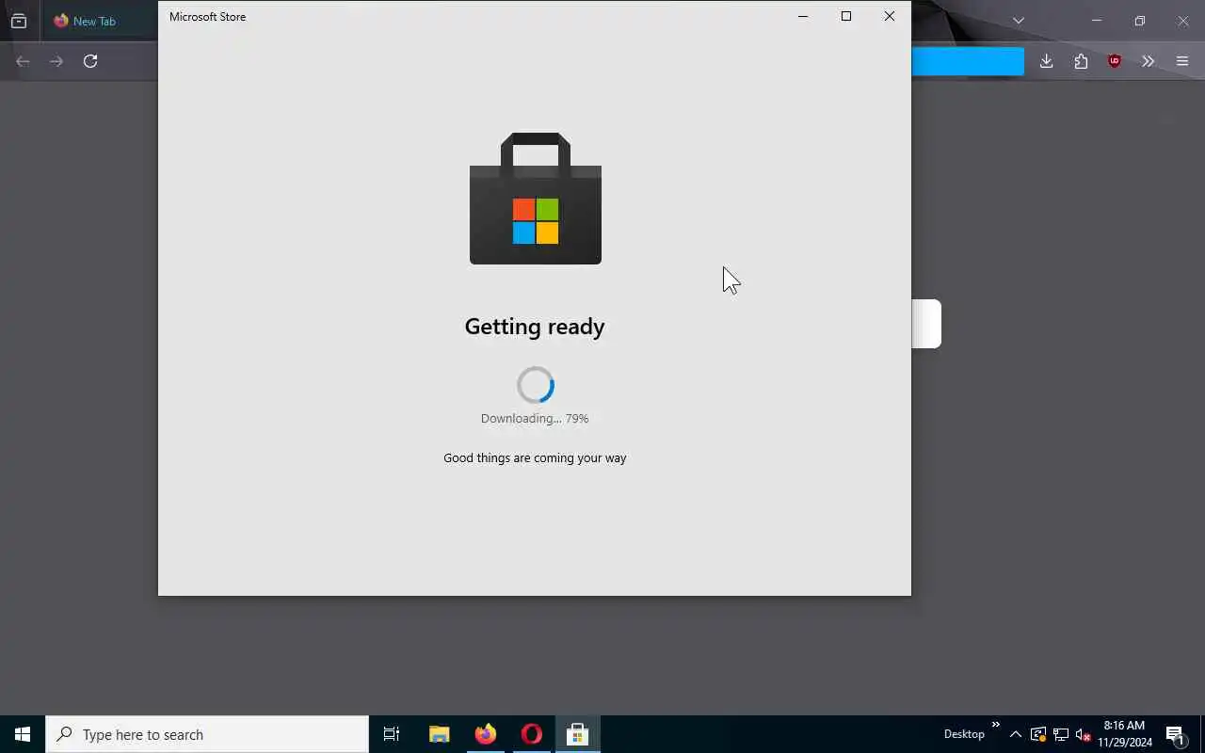Click the download progress spinner
Viewport: 1205px width, 753px height.
(x=536, y=385)
